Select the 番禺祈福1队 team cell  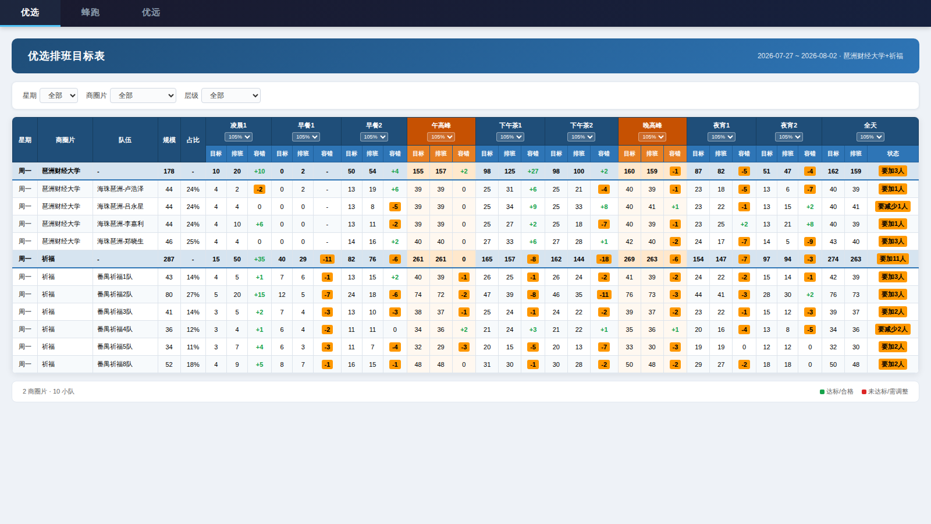click(x=125, y=277)
